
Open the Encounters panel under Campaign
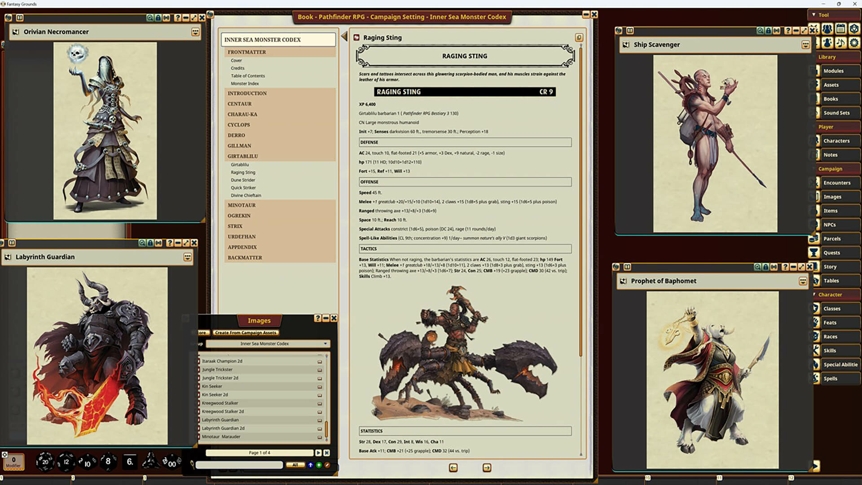click(838, 182)
